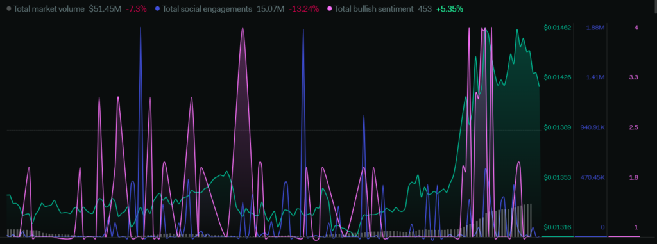
Task: Select the +5.35% sentiment change
Action: click(450, 8)
